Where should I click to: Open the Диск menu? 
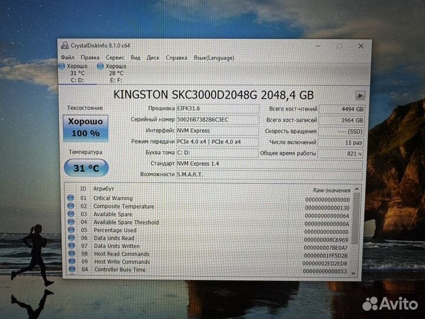click(153, 57)
